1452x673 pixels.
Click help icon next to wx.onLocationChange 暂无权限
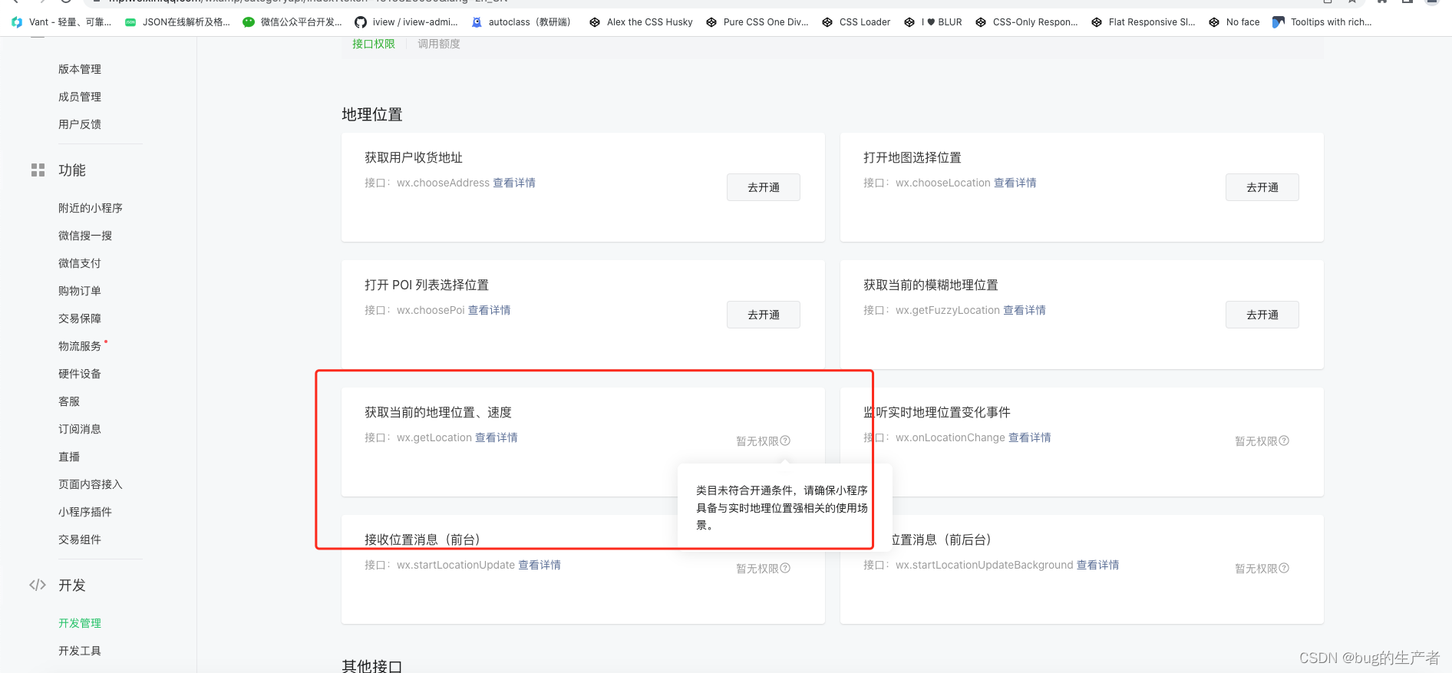coord(1284,441)
